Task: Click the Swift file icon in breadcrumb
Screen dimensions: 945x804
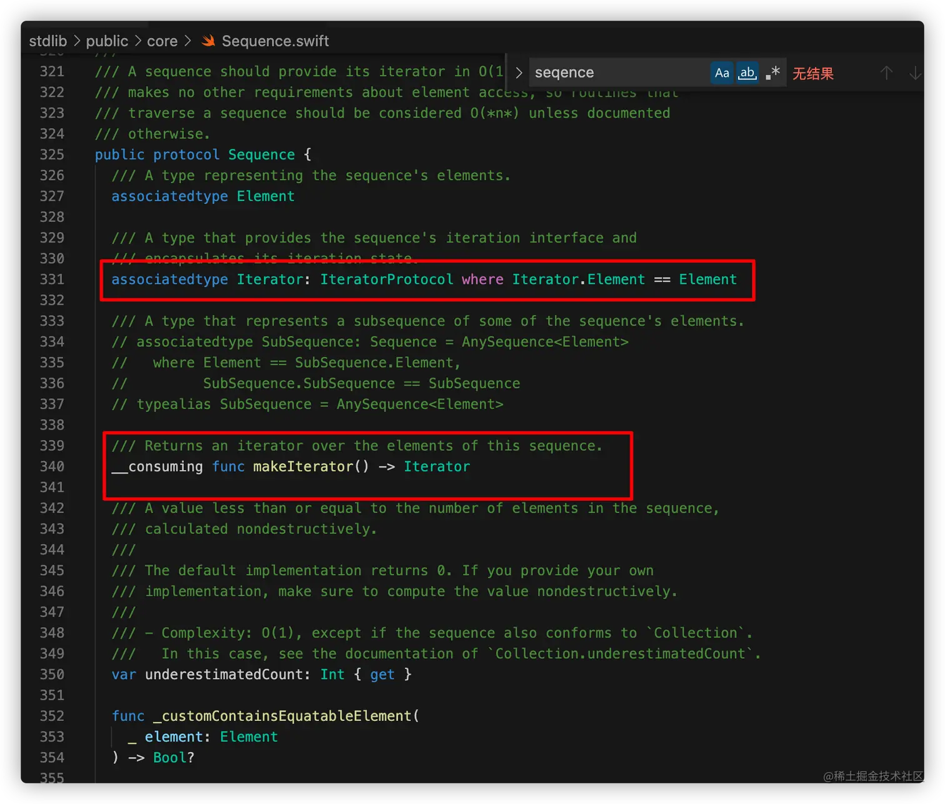Action: (208, 41)
